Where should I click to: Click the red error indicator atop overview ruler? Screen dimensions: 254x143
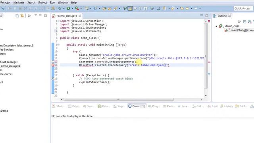point(209,21)
